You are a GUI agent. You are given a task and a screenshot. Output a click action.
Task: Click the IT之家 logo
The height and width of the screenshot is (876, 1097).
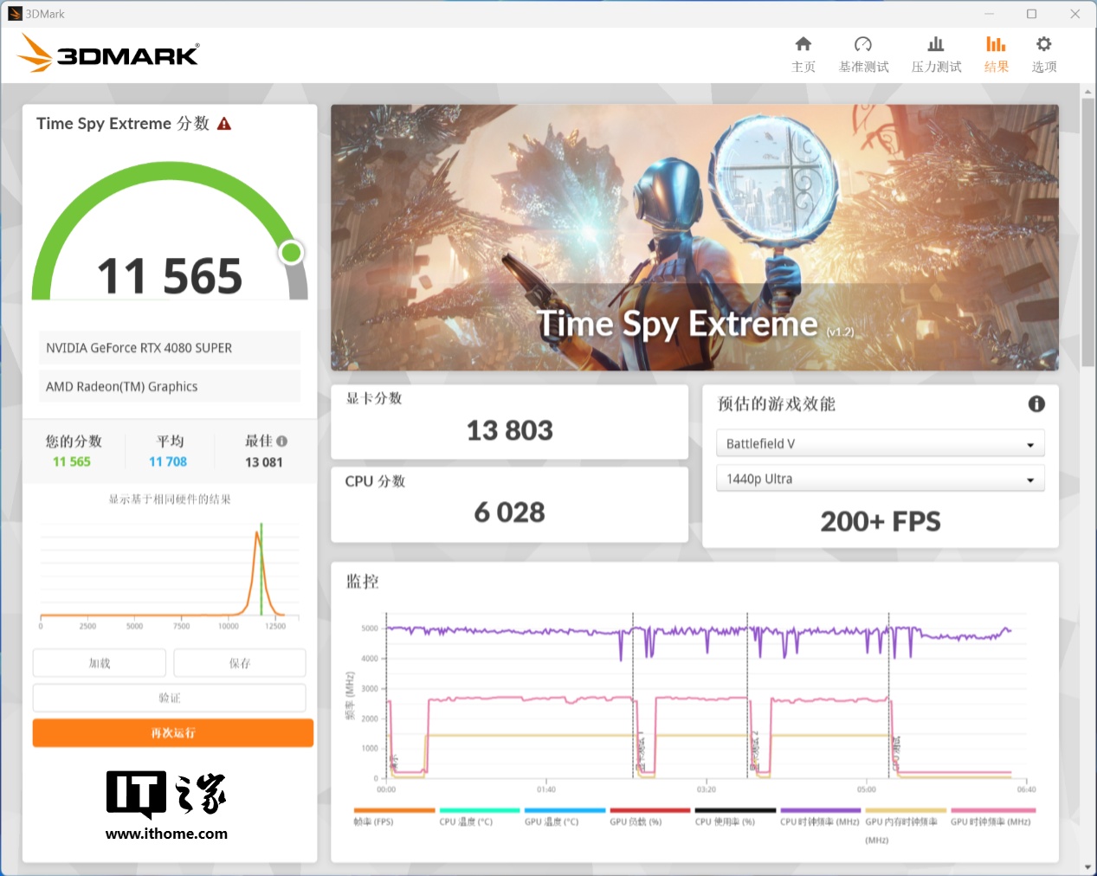pos(166,802)
